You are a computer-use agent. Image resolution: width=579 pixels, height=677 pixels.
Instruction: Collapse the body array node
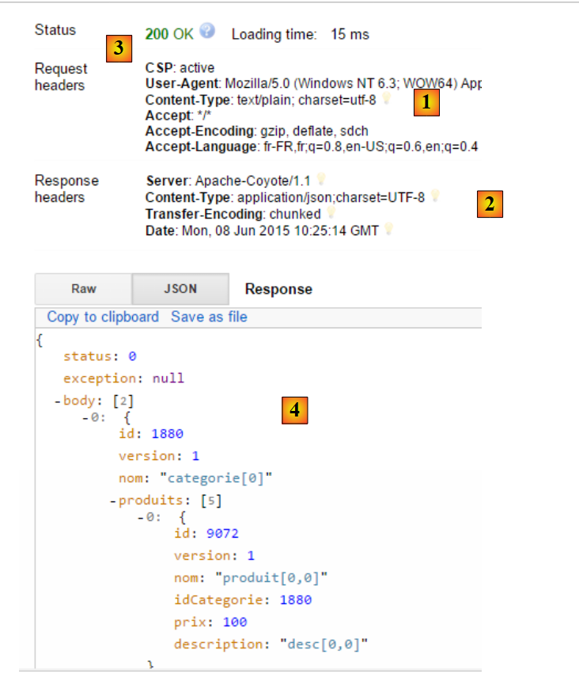(x=58, y=401)
